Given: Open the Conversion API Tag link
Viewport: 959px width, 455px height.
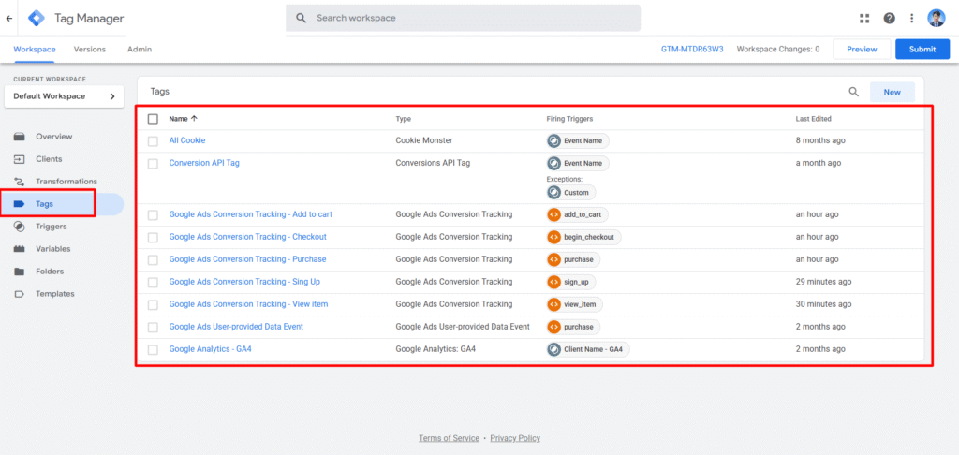Looking at the screenshot, I should [x=204, y=163].
